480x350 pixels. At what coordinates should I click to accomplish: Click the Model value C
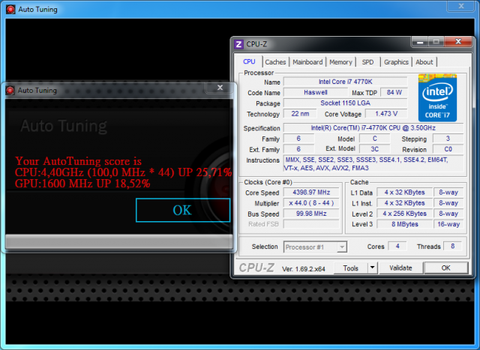375,139
